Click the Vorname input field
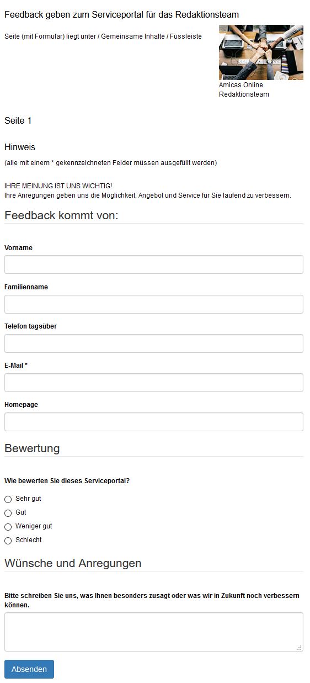The image size is (310, 683). click(x=154, y=264)
